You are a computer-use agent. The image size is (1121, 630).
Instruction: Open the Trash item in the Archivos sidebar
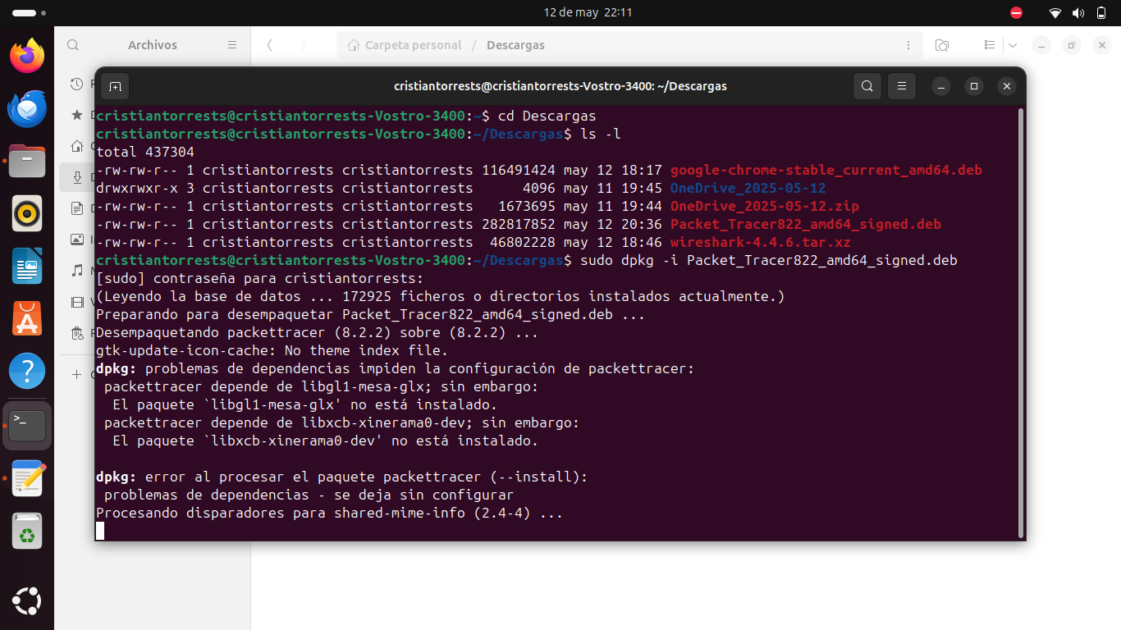pyautogui.click(x=76, y=333)
